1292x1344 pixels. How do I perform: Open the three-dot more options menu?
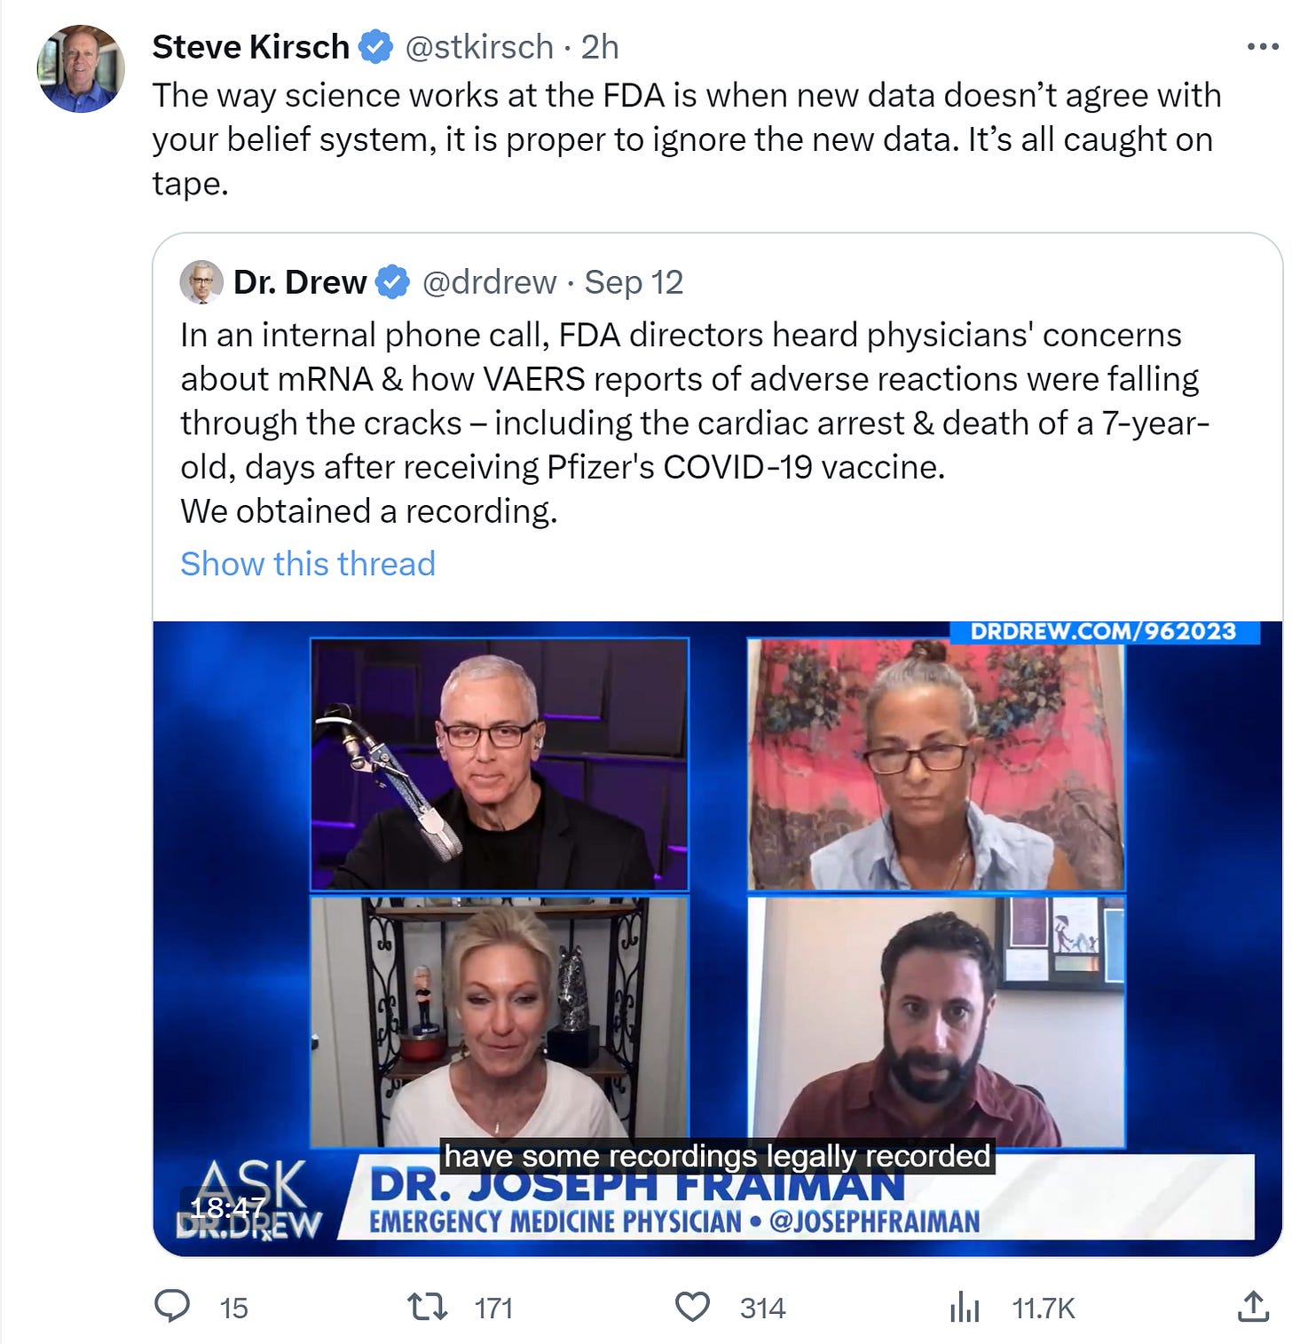1262,47
